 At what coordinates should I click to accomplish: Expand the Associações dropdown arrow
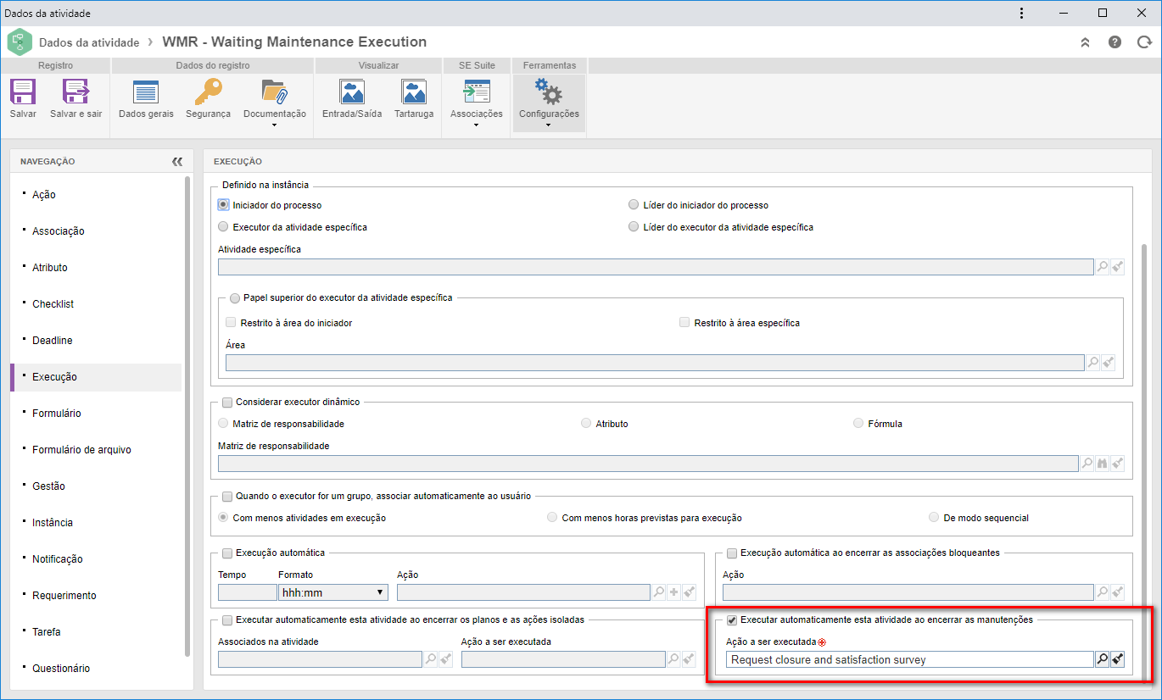(x=477, y=125)
